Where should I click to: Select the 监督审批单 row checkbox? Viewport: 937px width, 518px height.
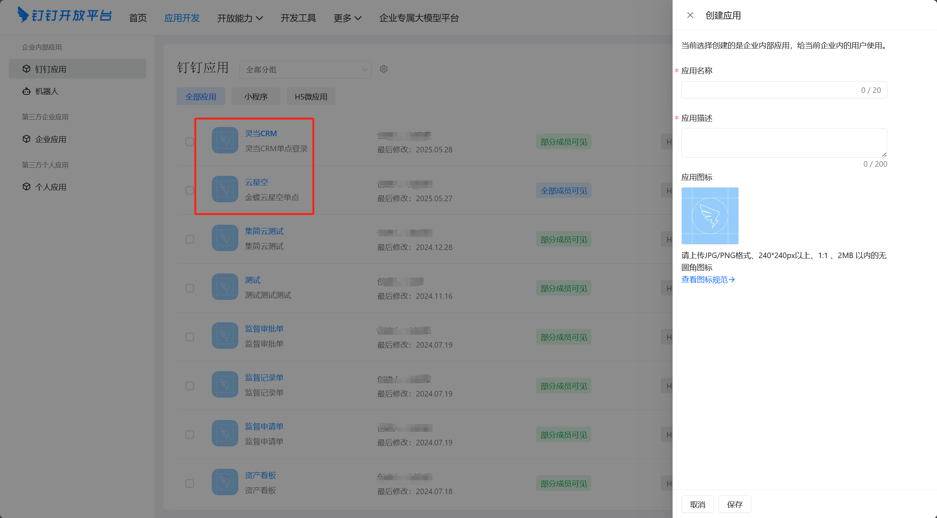tap(190, 337)
